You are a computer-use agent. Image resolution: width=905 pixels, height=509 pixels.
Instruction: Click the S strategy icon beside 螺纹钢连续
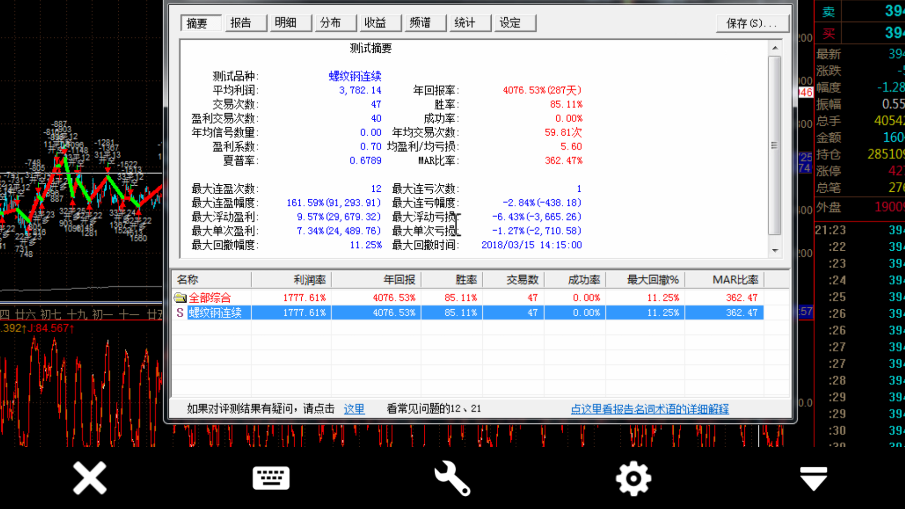[x=180, y=312]
